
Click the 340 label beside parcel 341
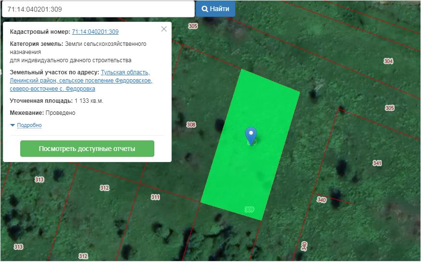321,200
